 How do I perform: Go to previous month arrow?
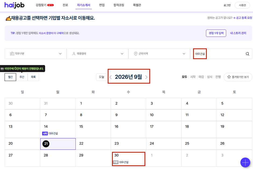(x=111, y=77)
